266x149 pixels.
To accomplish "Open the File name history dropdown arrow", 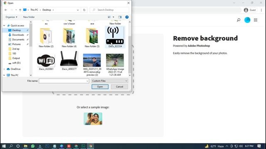I will pos(87,81).
